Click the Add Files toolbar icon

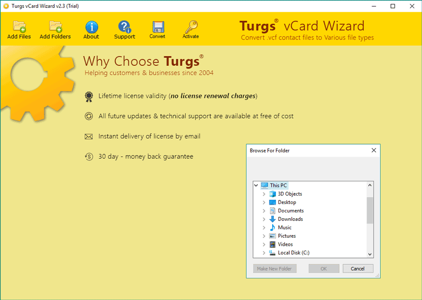19,26
